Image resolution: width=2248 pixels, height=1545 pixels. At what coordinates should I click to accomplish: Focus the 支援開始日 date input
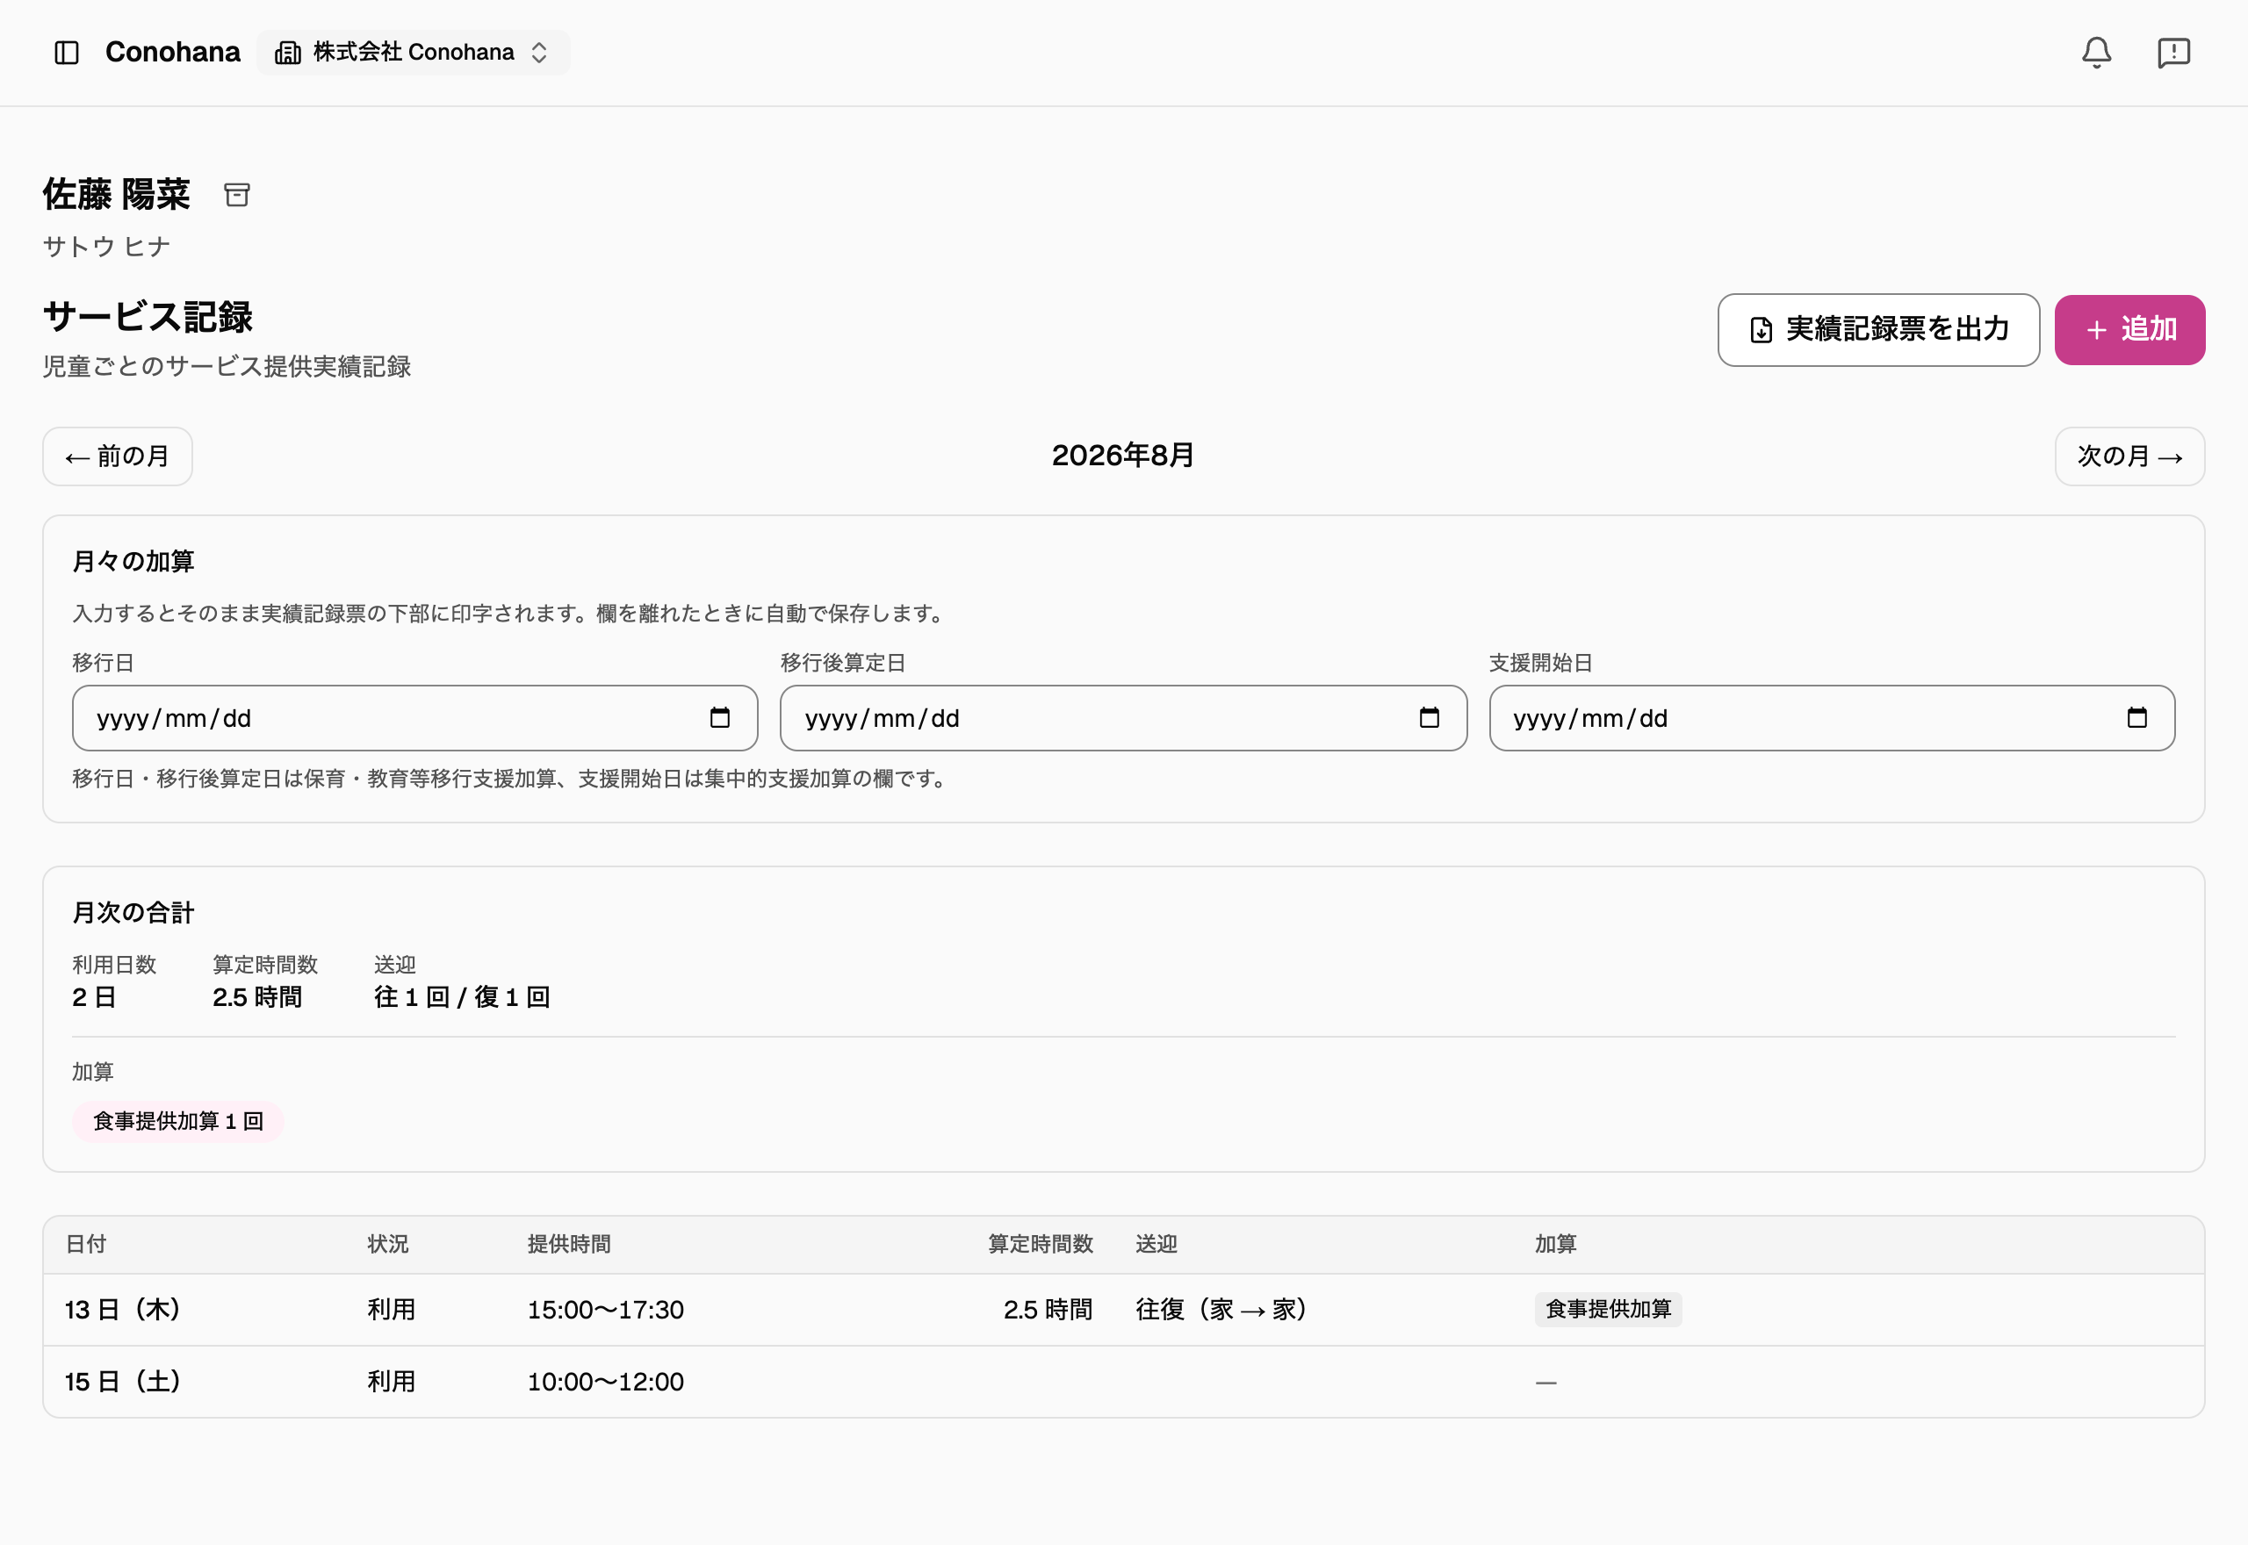(x=1832, y=718)
